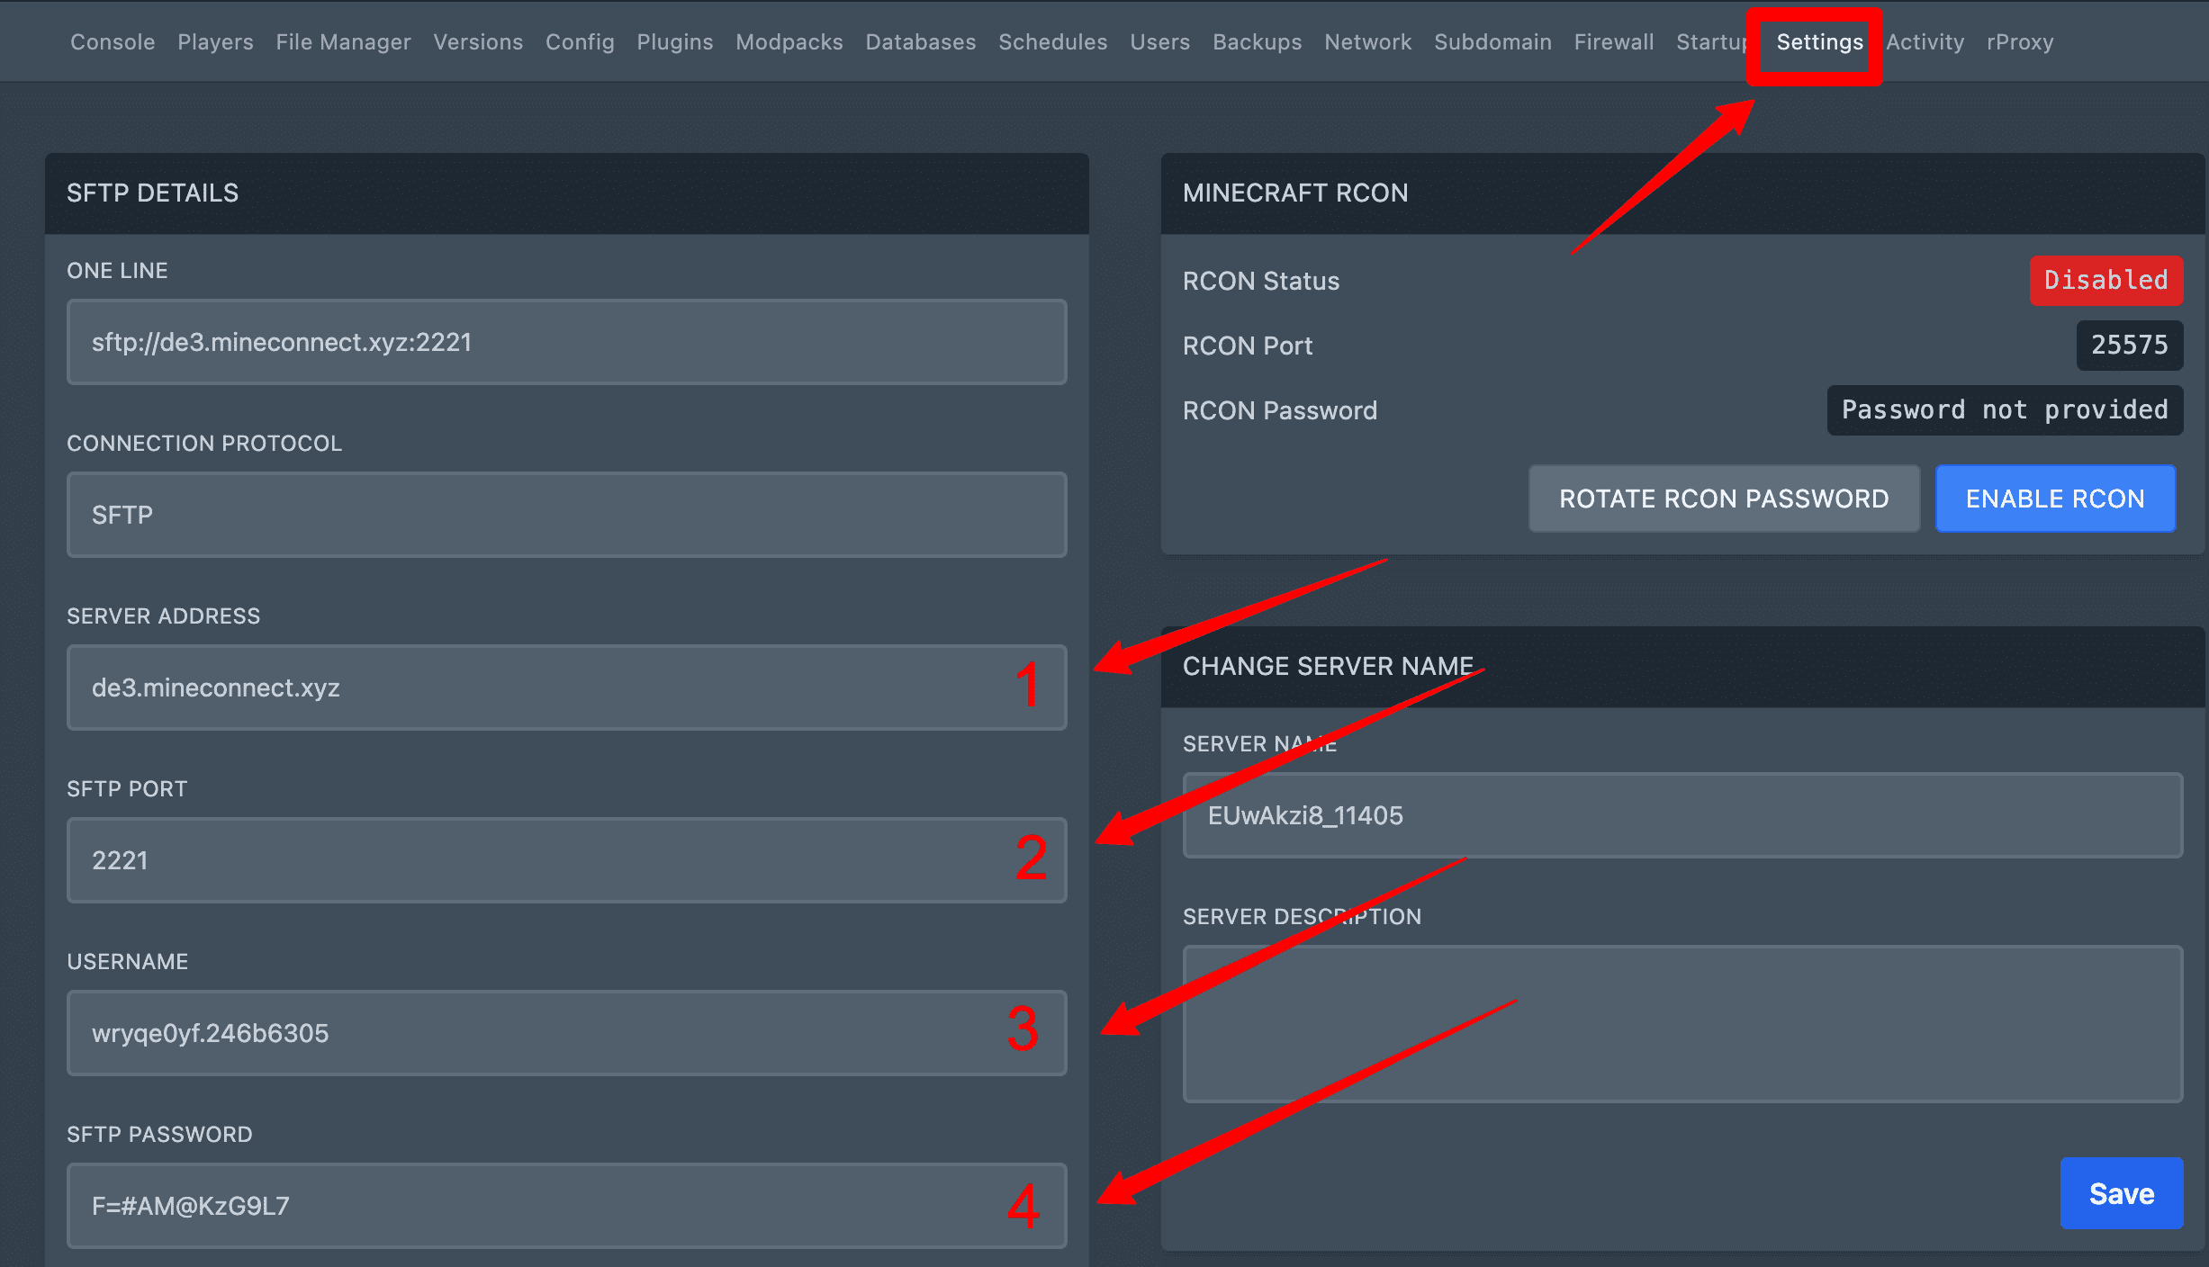This screenshot has width=2209, height=1267.
Task: Click the SERVER DESCRIPTION label
Action: click(x=1303, y=916)
